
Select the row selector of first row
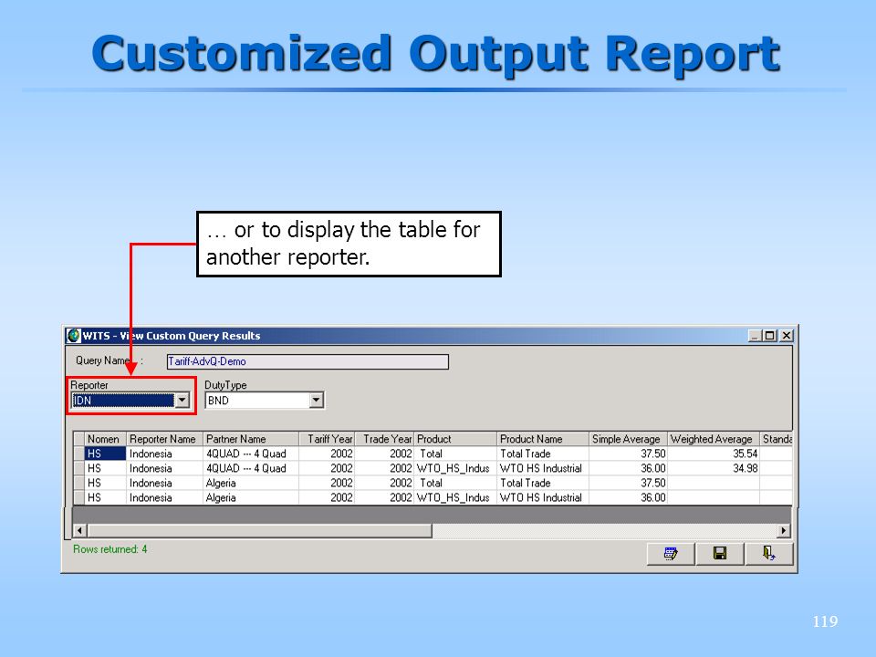(78, 454)
